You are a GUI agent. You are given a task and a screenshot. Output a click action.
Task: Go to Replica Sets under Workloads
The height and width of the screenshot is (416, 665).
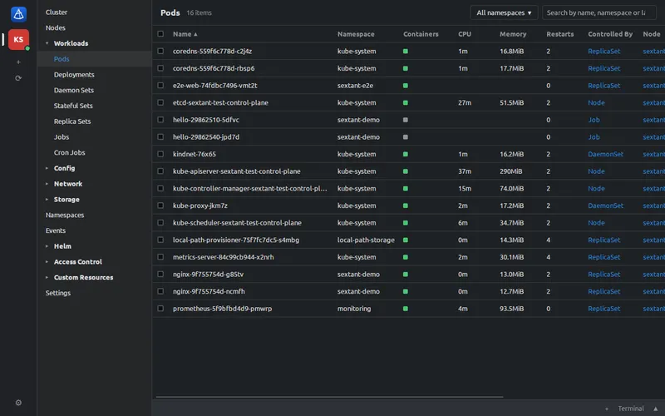[72, 121]
